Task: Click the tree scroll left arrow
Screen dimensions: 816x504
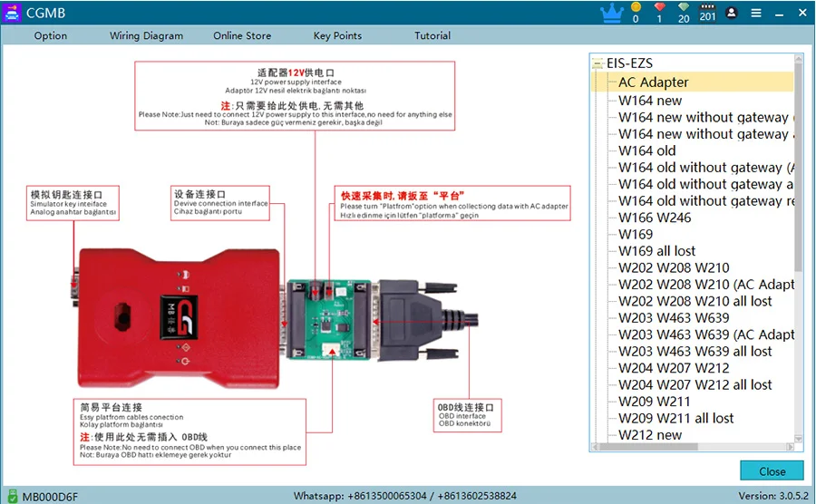Action: (x=596, y=447)
